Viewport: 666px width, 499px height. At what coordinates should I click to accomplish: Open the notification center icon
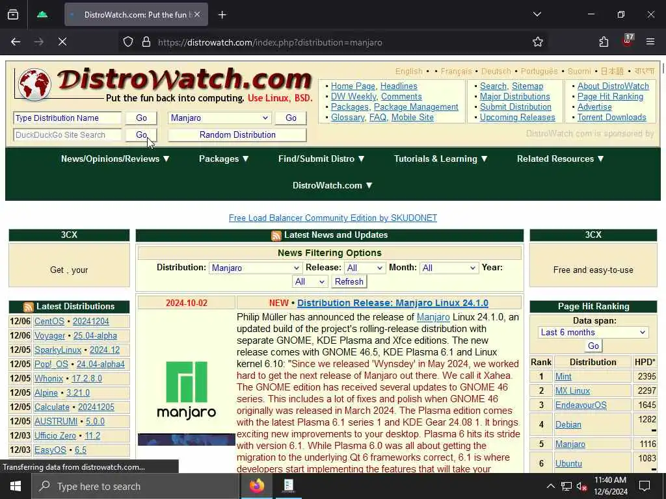[645, 486]
